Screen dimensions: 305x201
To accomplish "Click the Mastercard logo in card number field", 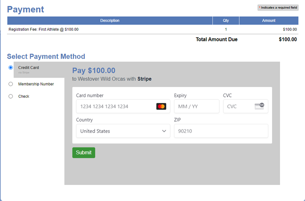I will tap(161, 107).
